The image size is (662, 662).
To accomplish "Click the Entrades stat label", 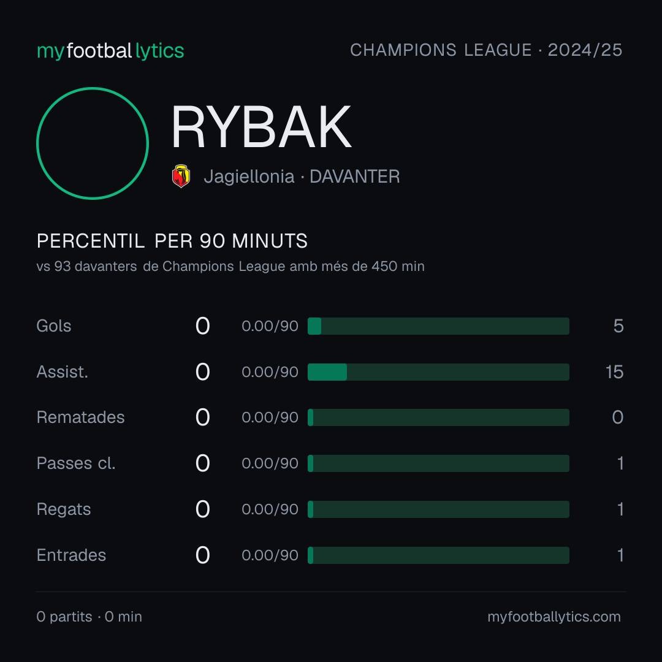I will (71, 555).
